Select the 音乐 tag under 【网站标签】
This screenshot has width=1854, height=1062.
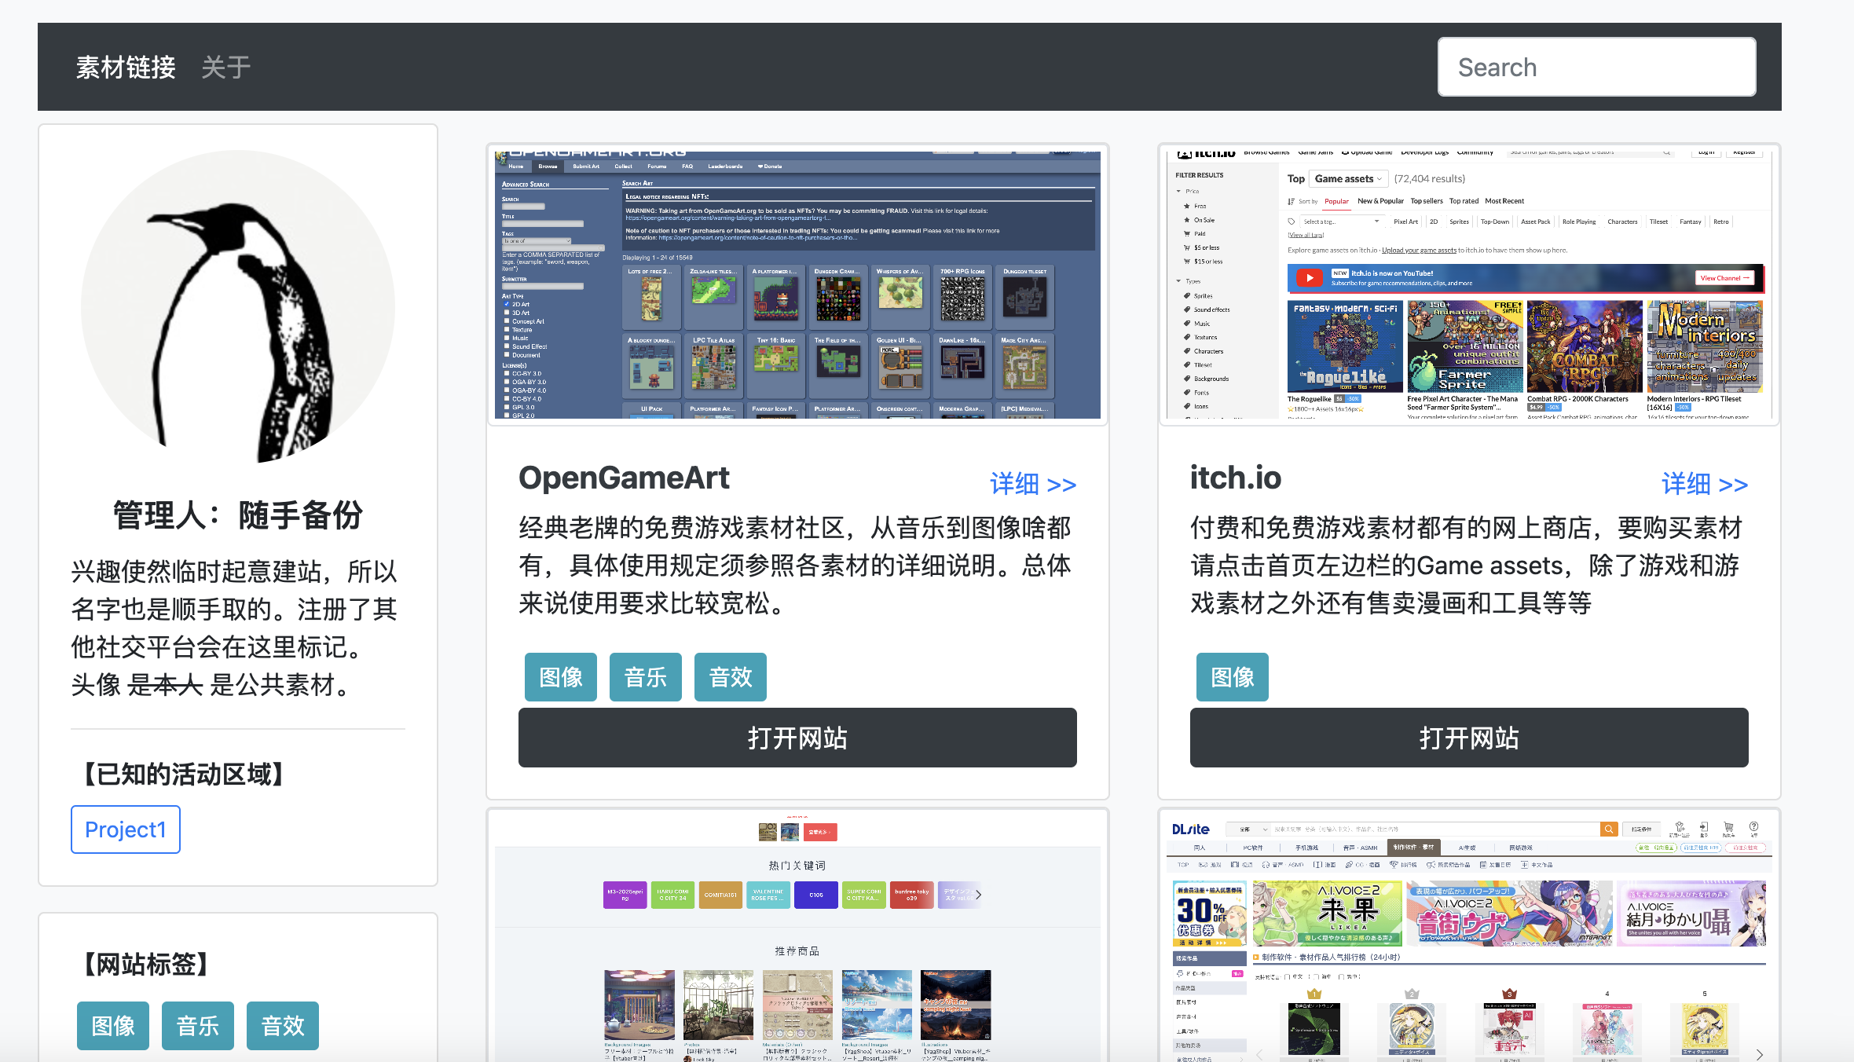point(198,1026)
